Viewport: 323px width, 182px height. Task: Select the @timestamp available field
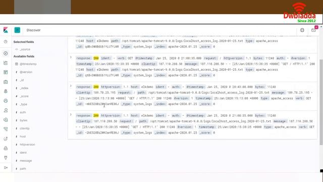coord(28,64)
